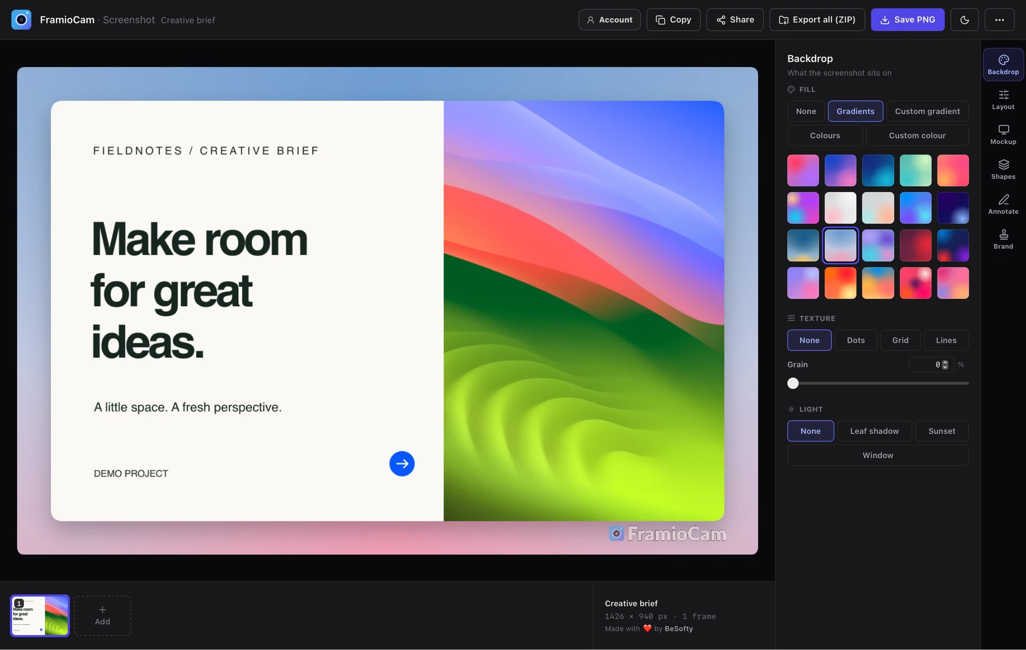Copy the screenshot with the Copy button

(x=673, y=20)
